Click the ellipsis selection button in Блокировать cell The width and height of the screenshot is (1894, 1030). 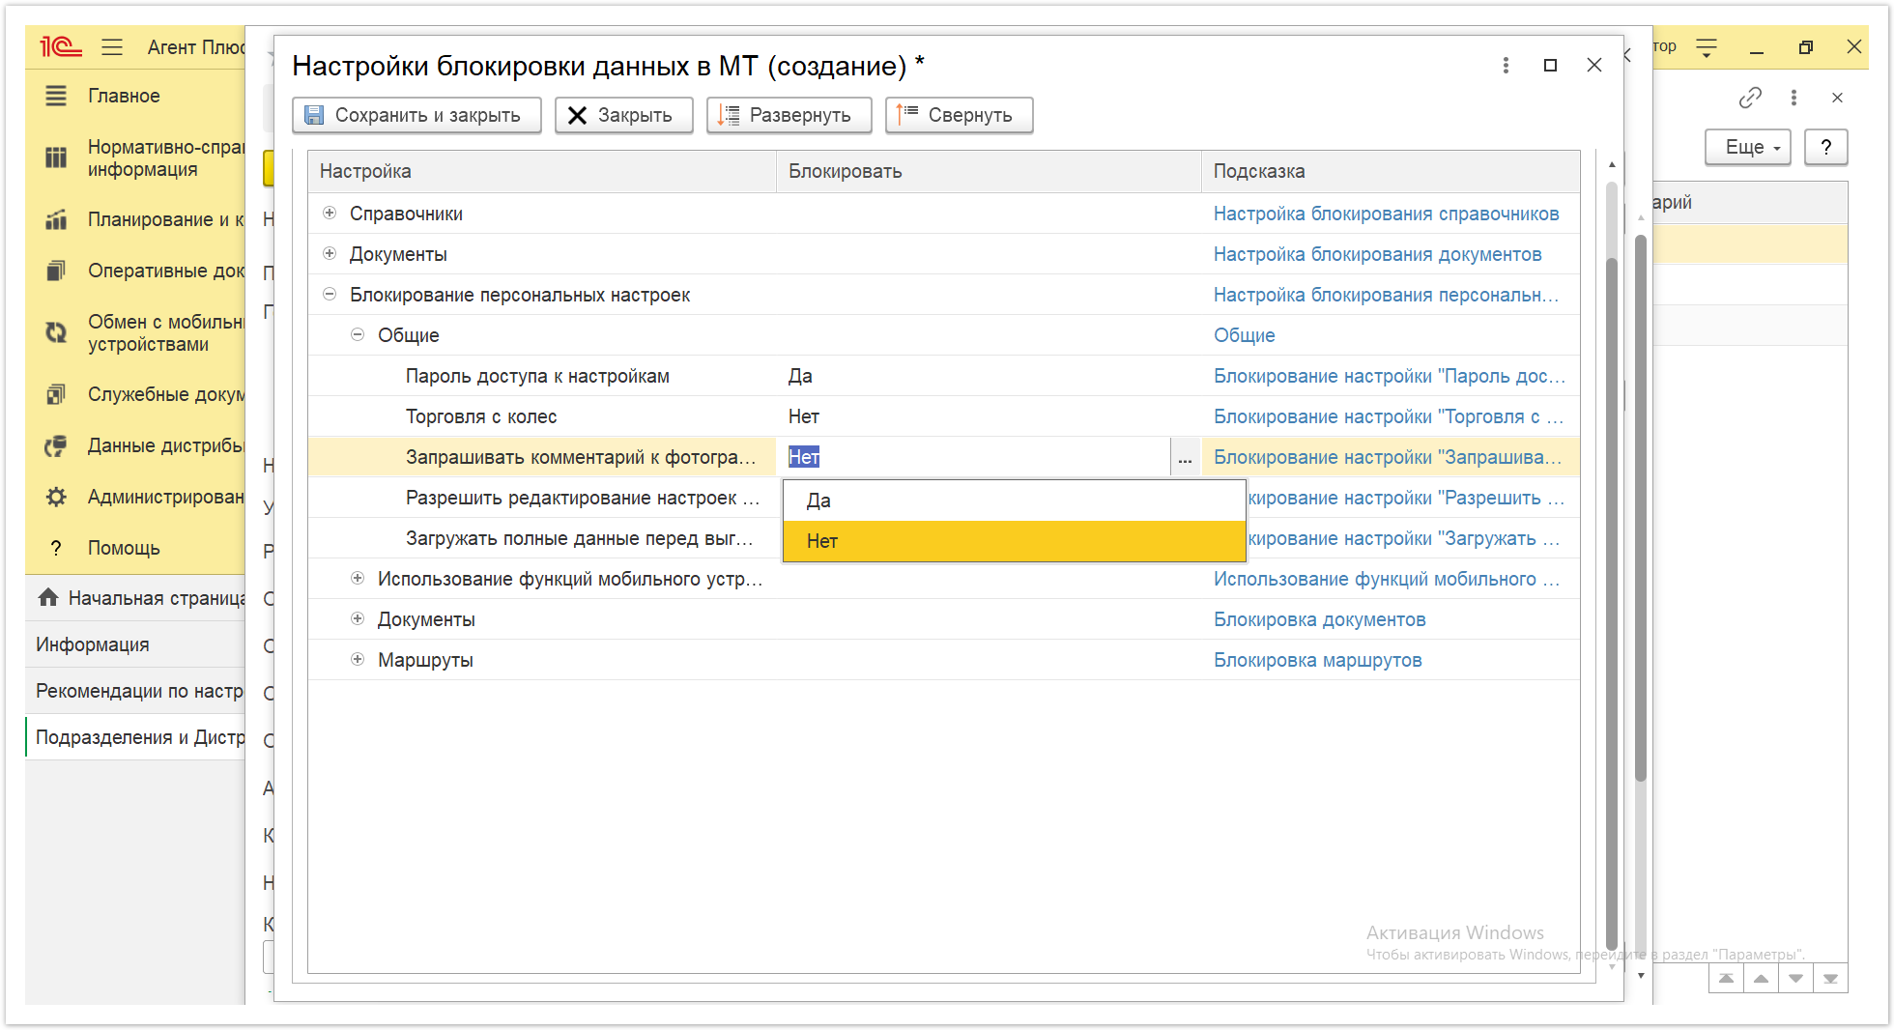(1185, 457)
